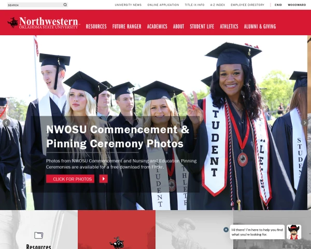Open the Ranger mascot chat avatar
Screen dimensions: 311x249
tap(294, 232)
